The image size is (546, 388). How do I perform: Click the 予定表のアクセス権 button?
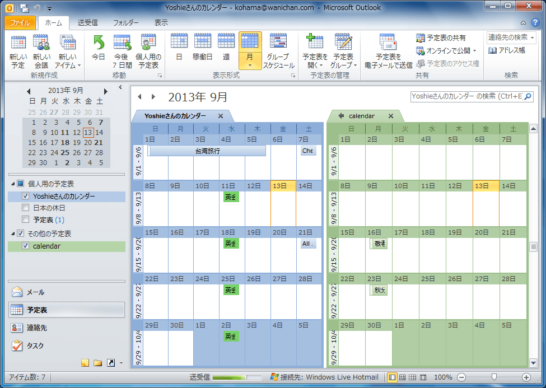tap(448, 63)
